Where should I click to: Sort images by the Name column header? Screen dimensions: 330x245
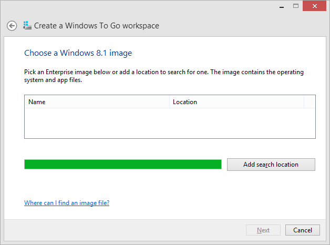click(x=97, y=102)
